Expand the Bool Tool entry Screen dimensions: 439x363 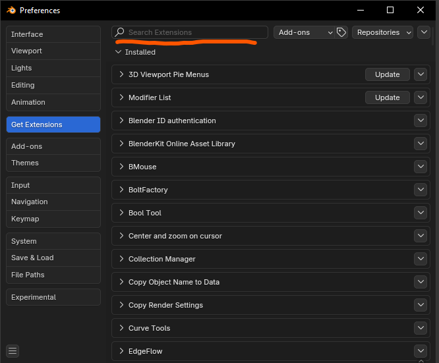pos(121,212)
